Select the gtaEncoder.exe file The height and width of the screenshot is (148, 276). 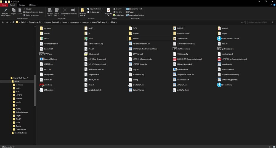click(225, 49)
